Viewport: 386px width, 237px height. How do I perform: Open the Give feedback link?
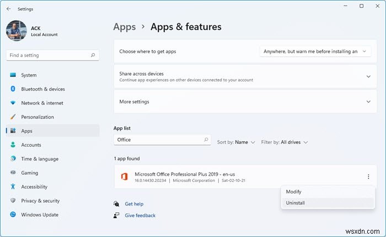pos(140,216)
